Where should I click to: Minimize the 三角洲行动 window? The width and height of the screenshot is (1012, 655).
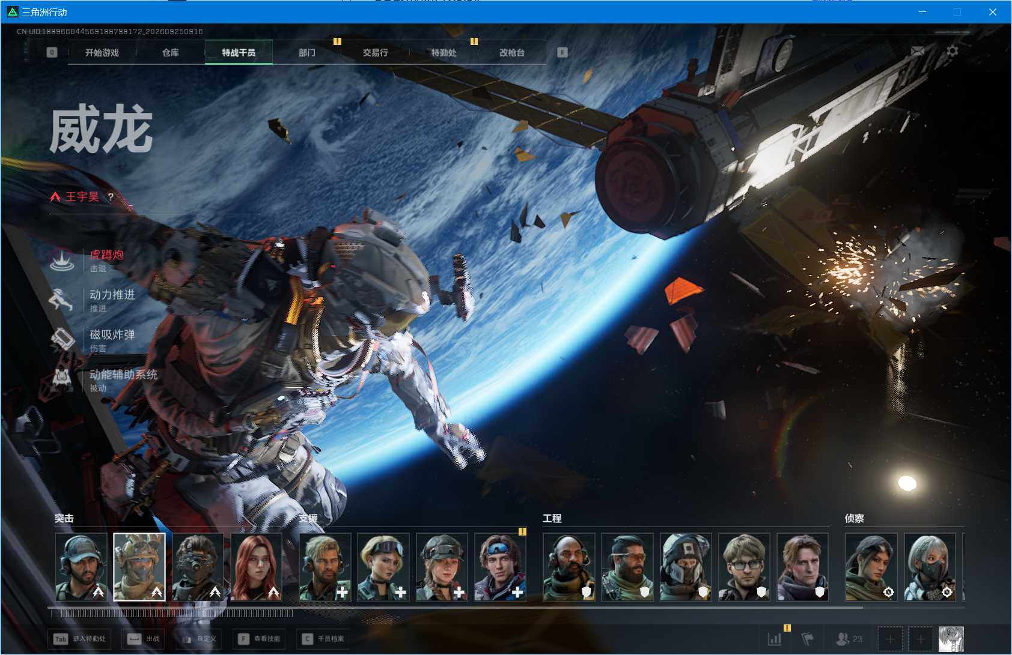(922, 12)
